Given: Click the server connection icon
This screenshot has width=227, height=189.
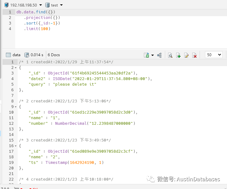Looking at the screenshot, I should (x=7, y=5).
